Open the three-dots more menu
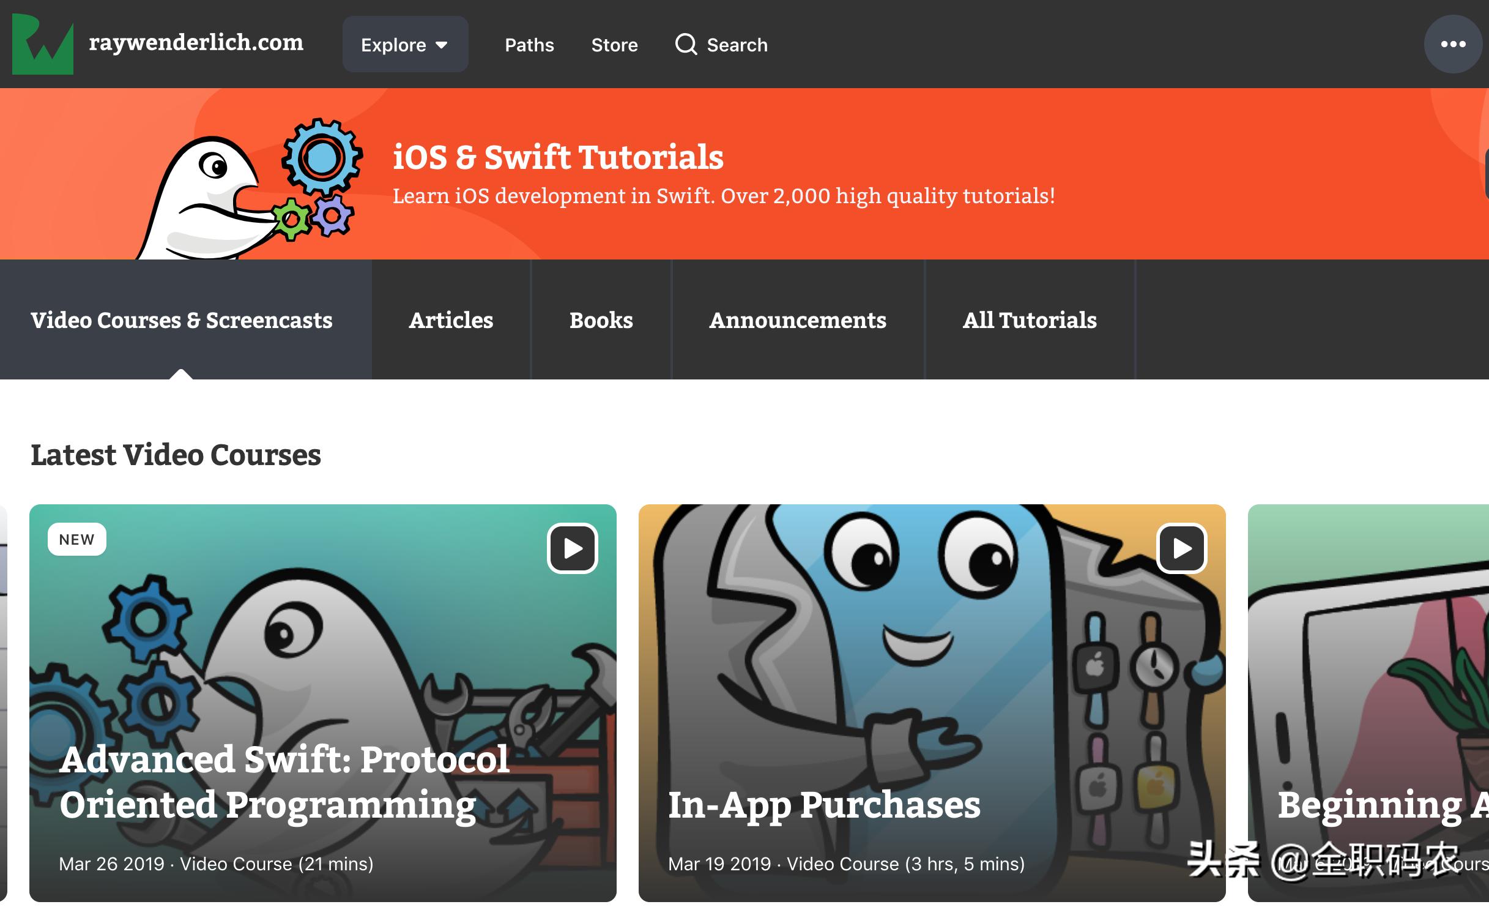 (x=1453, y=44)
